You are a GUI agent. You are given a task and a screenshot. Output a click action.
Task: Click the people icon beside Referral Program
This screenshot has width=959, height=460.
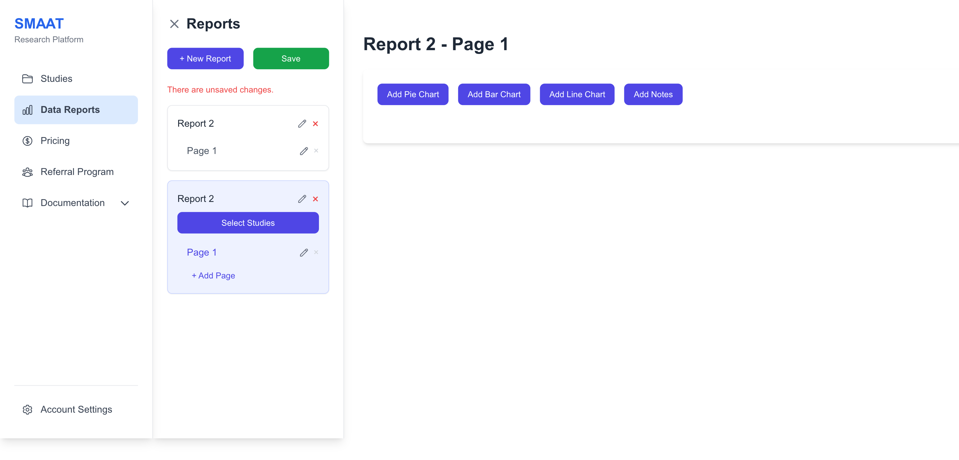click(x=28, y=172)
